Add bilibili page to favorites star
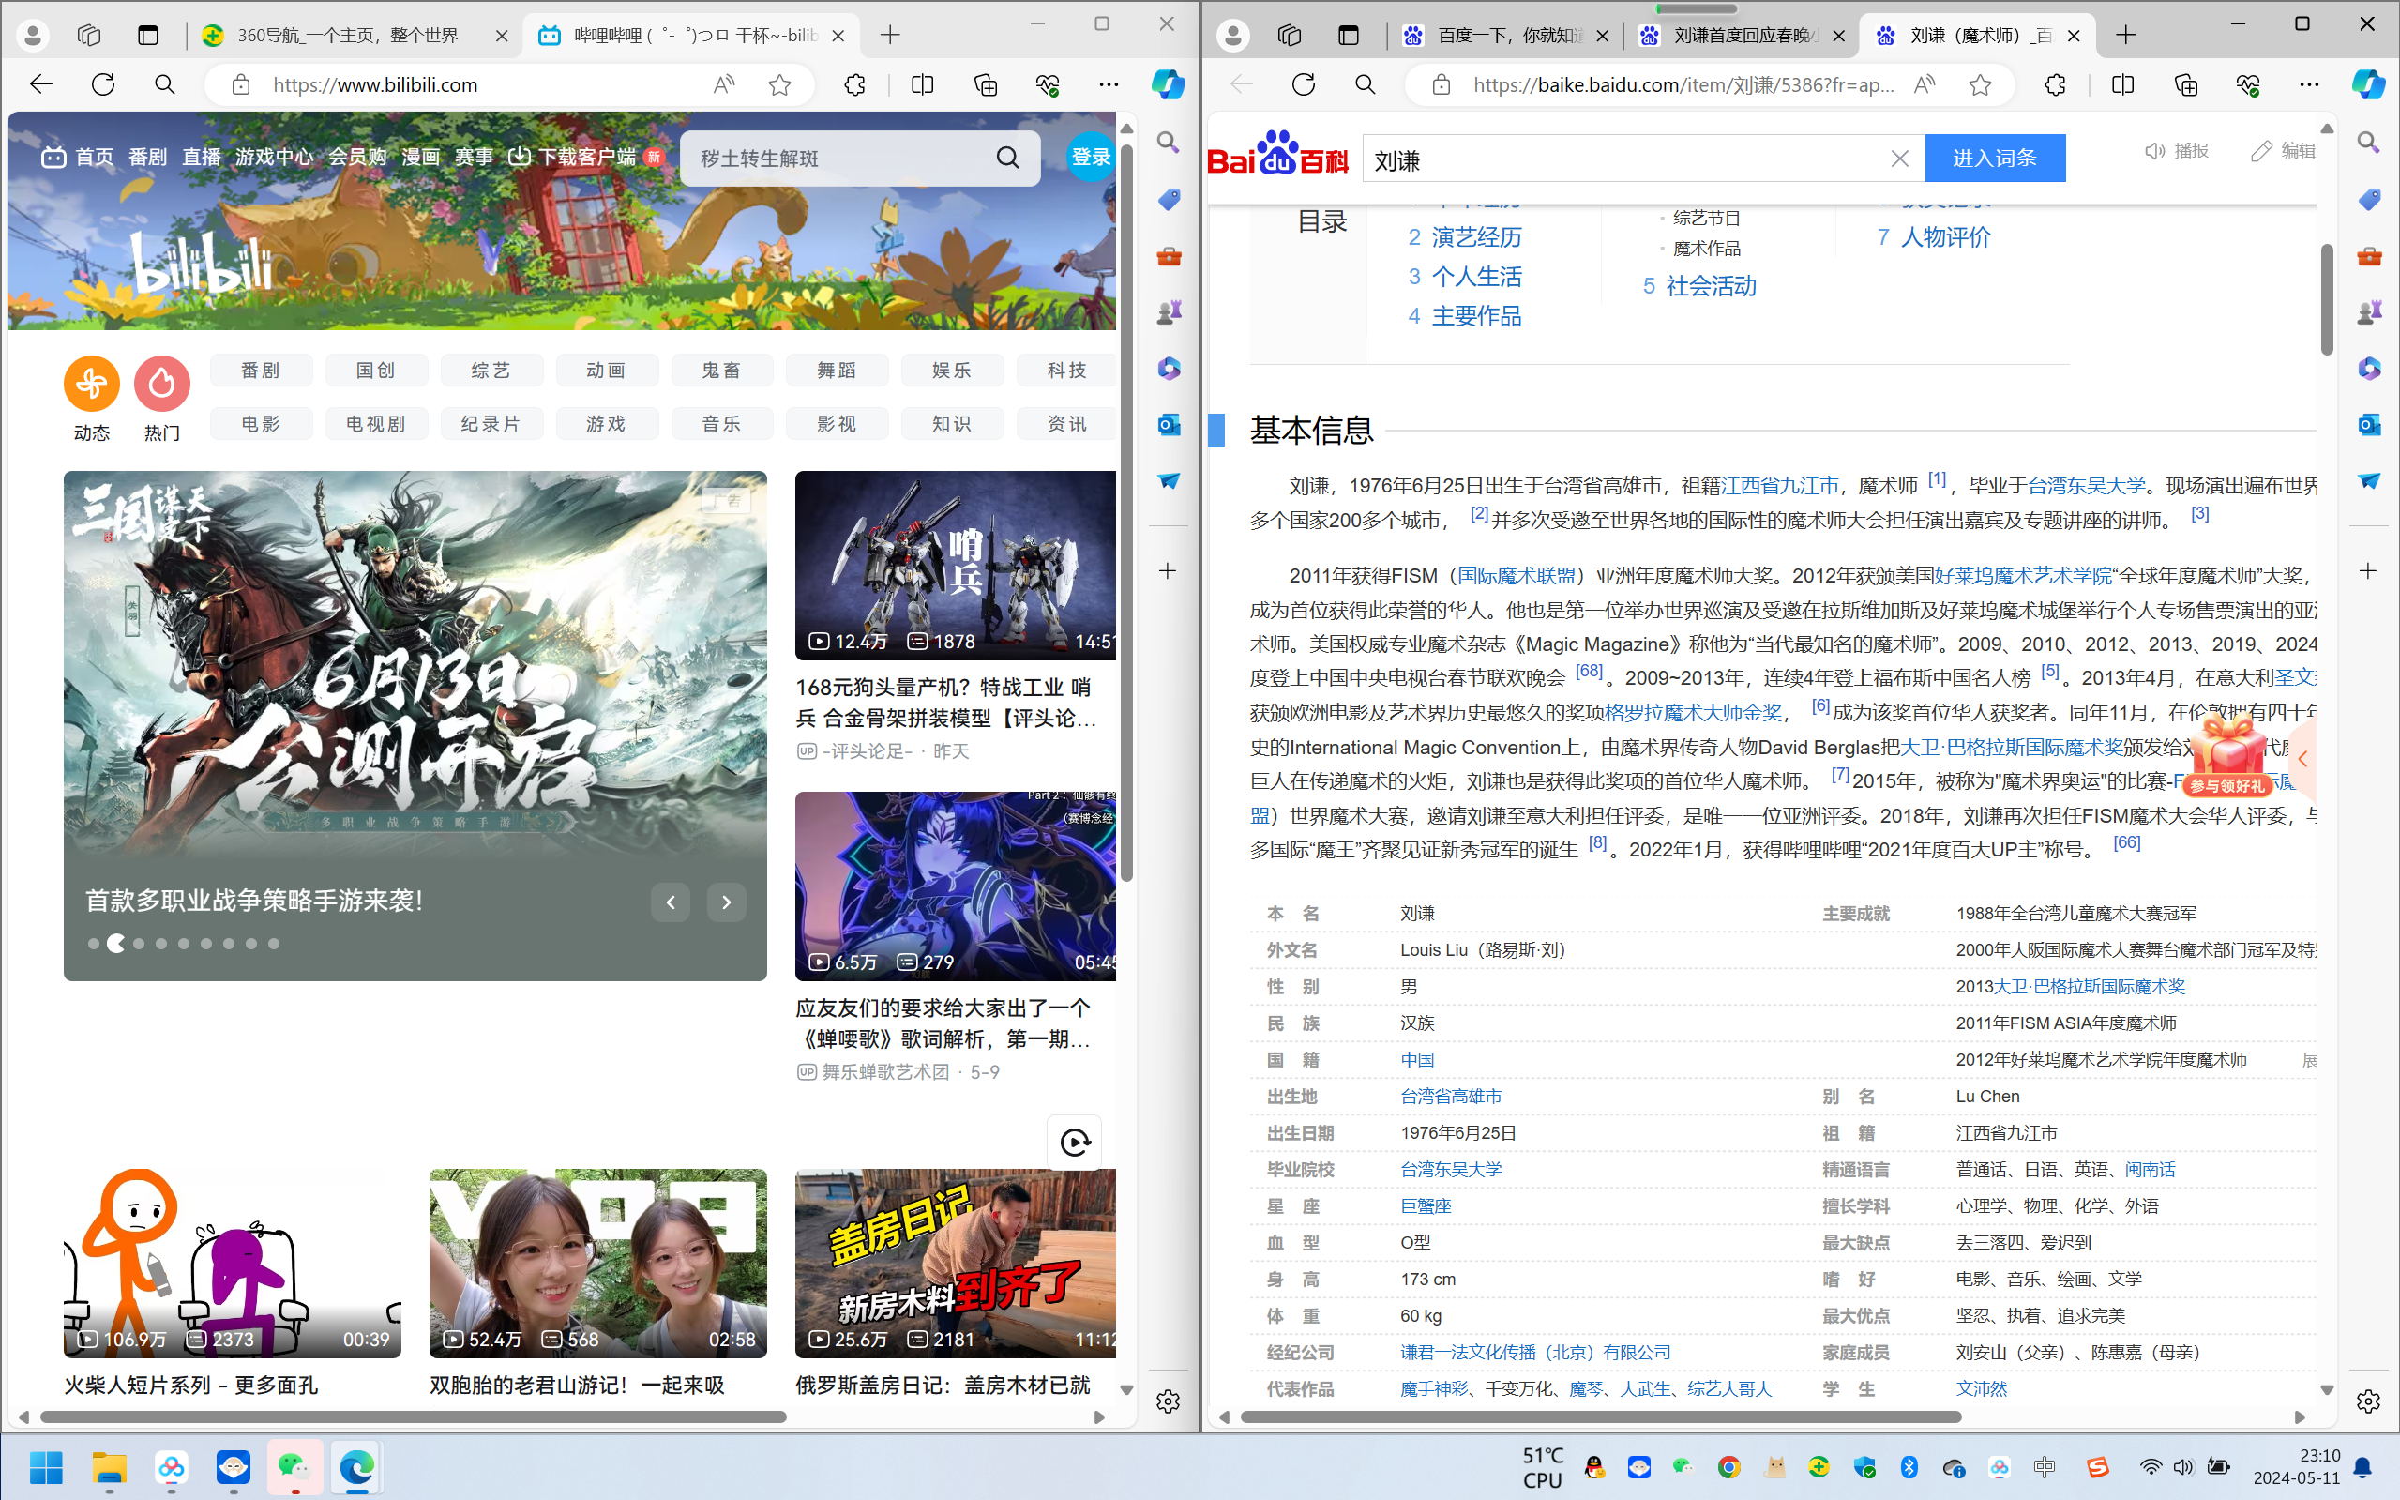 pos(779,85)
